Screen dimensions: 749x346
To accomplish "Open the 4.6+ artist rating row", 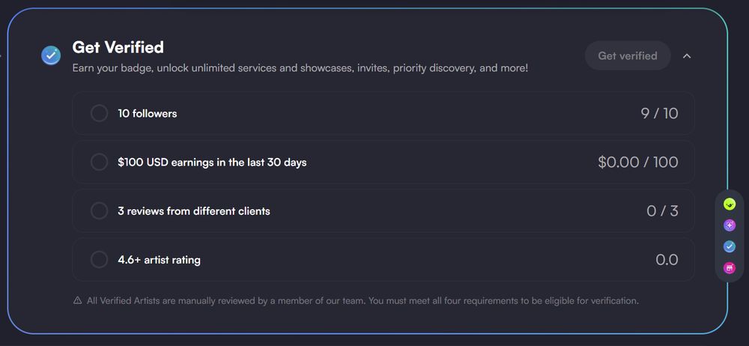I will tap(383, 259).
